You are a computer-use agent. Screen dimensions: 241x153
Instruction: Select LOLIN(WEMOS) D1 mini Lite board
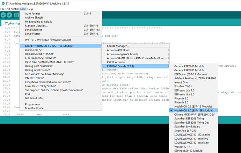tap(193, 143)
